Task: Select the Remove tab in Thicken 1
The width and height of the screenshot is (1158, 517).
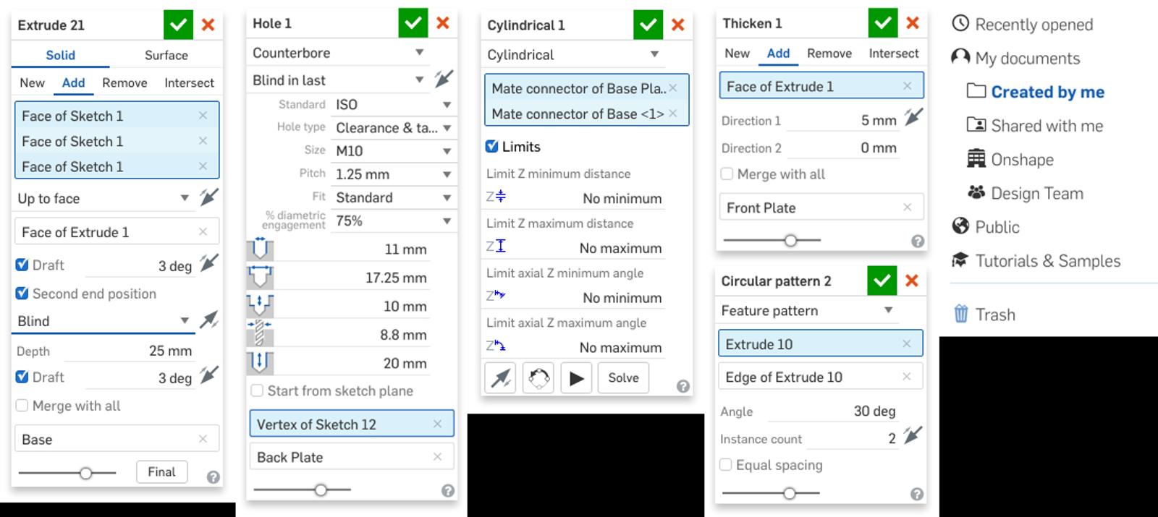Action: tap(829, 54)
